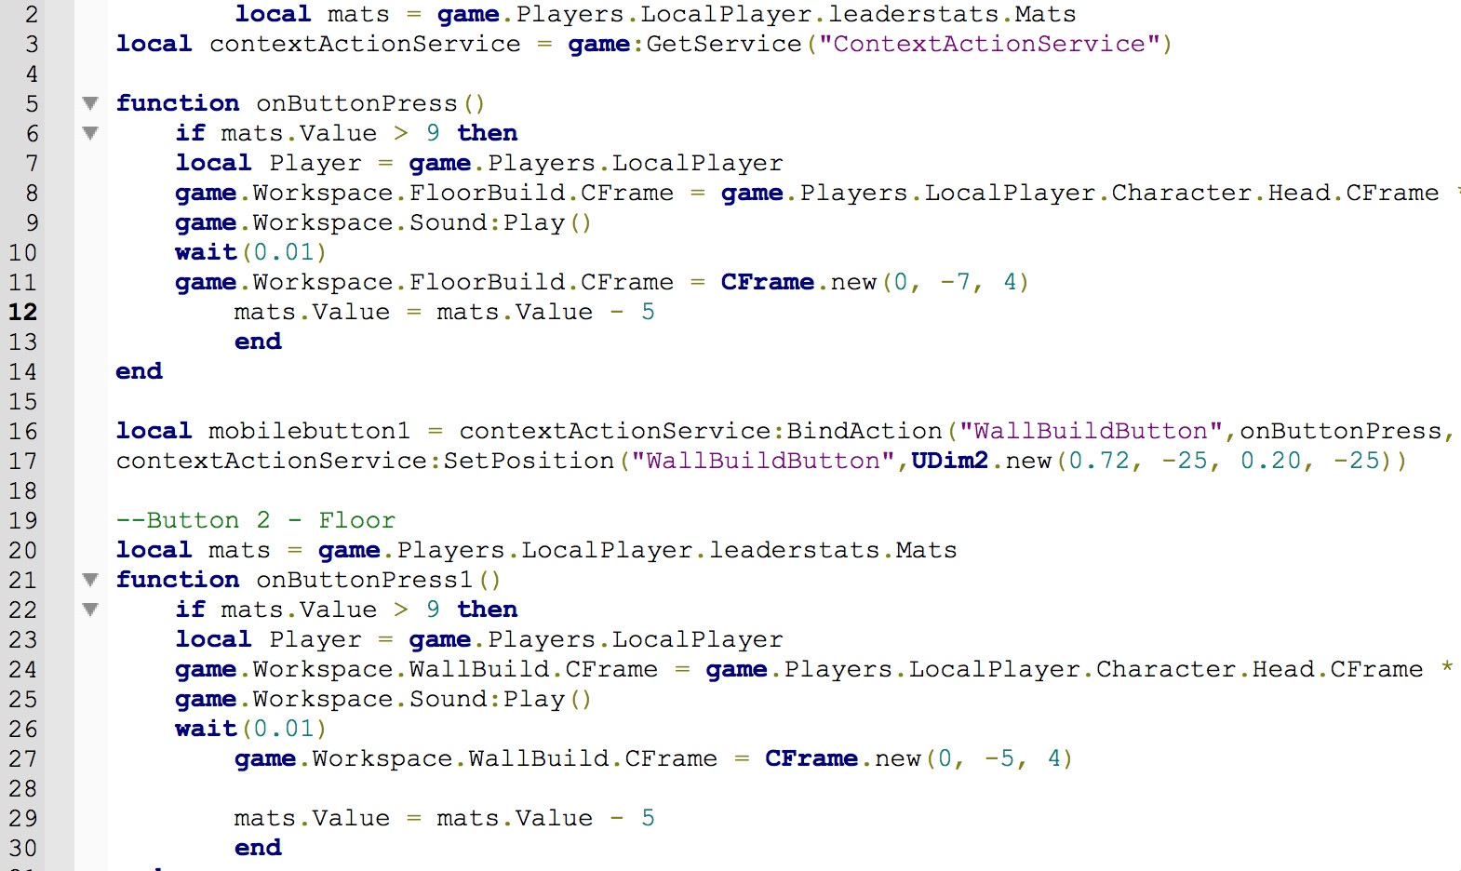
Task: Click 'end' keyword on line 14
Action: click(139, 371)
